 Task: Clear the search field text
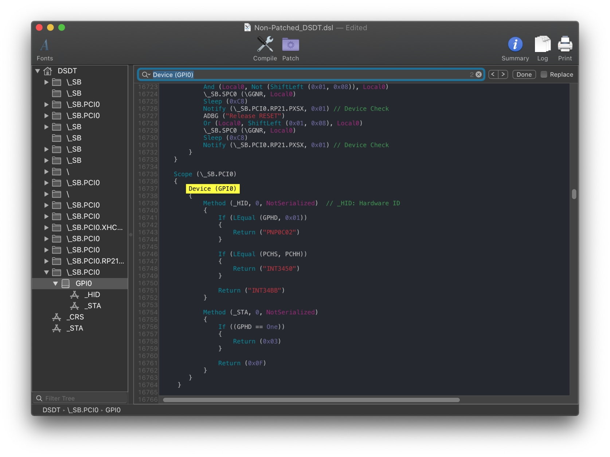(479, 75)
